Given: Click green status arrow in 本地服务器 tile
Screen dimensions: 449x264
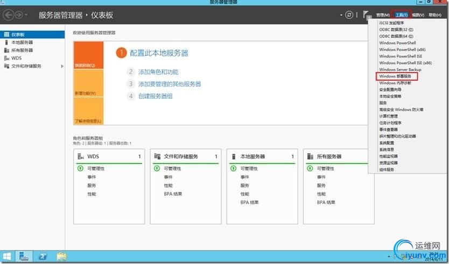Looking at the screenshot, I should [233, 168].
